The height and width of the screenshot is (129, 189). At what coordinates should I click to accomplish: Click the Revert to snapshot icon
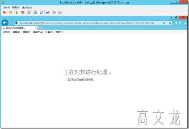pos(35,12)
